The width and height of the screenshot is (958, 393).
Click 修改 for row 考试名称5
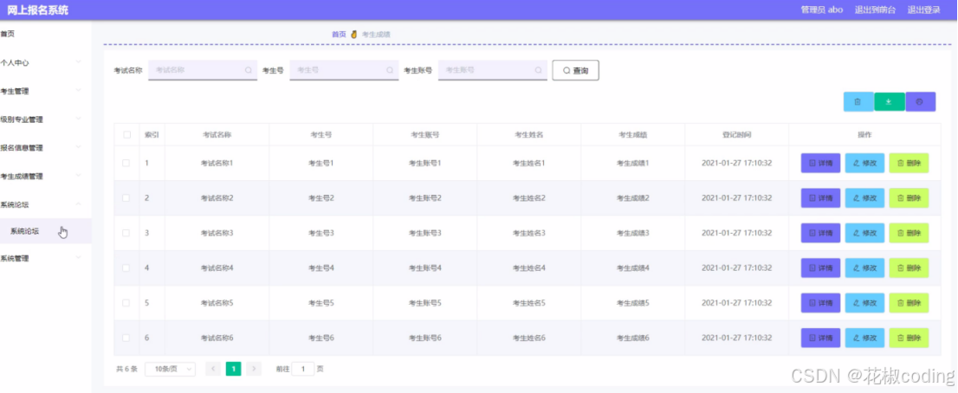[x=864, y=303]
